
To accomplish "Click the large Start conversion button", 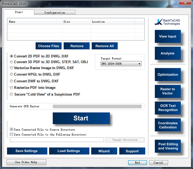I will (x=81, y=118).
